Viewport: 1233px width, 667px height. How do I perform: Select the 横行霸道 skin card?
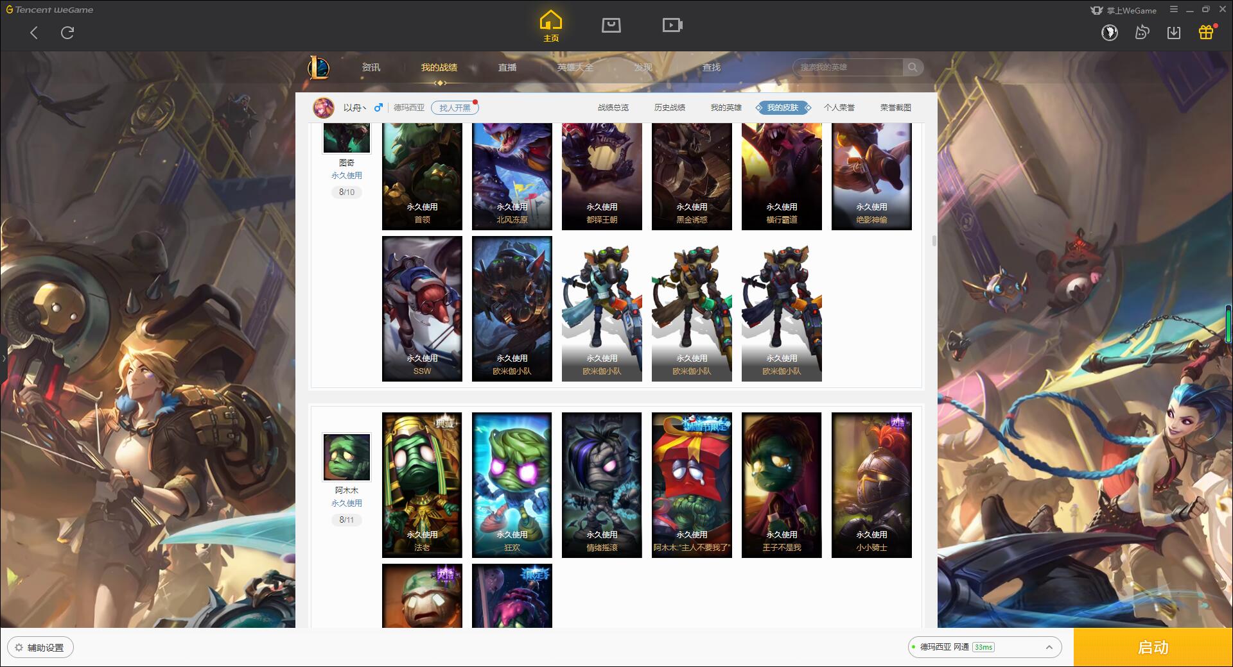782,176
